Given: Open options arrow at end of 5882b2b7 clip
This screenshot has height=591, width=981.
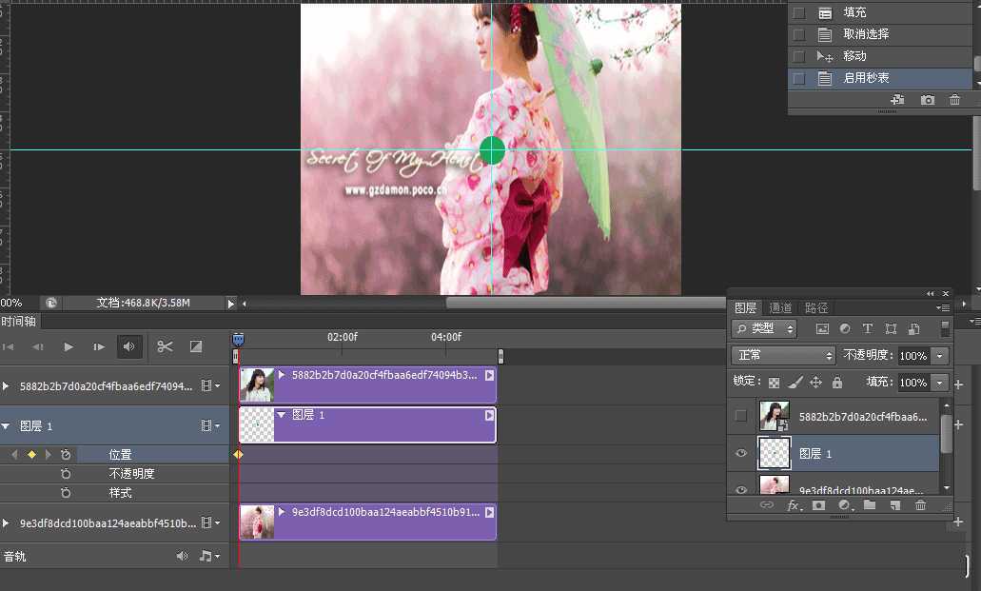Looking at the screenshot, I should (489, 375).
